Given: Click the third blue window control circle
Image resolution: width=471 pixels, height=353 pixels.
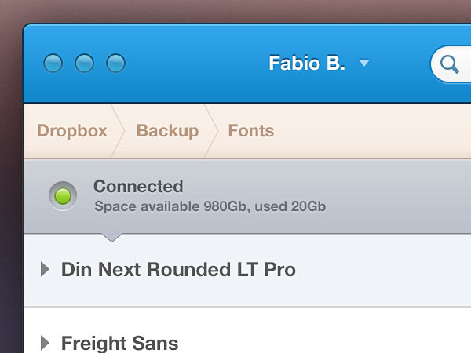Looking at the screenshot, I should [116, 64].
